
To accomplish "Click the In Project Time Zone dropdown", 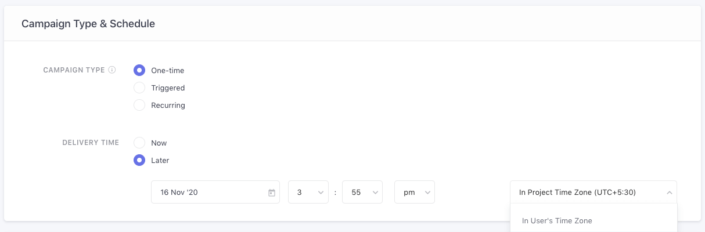I will point(587,193).
